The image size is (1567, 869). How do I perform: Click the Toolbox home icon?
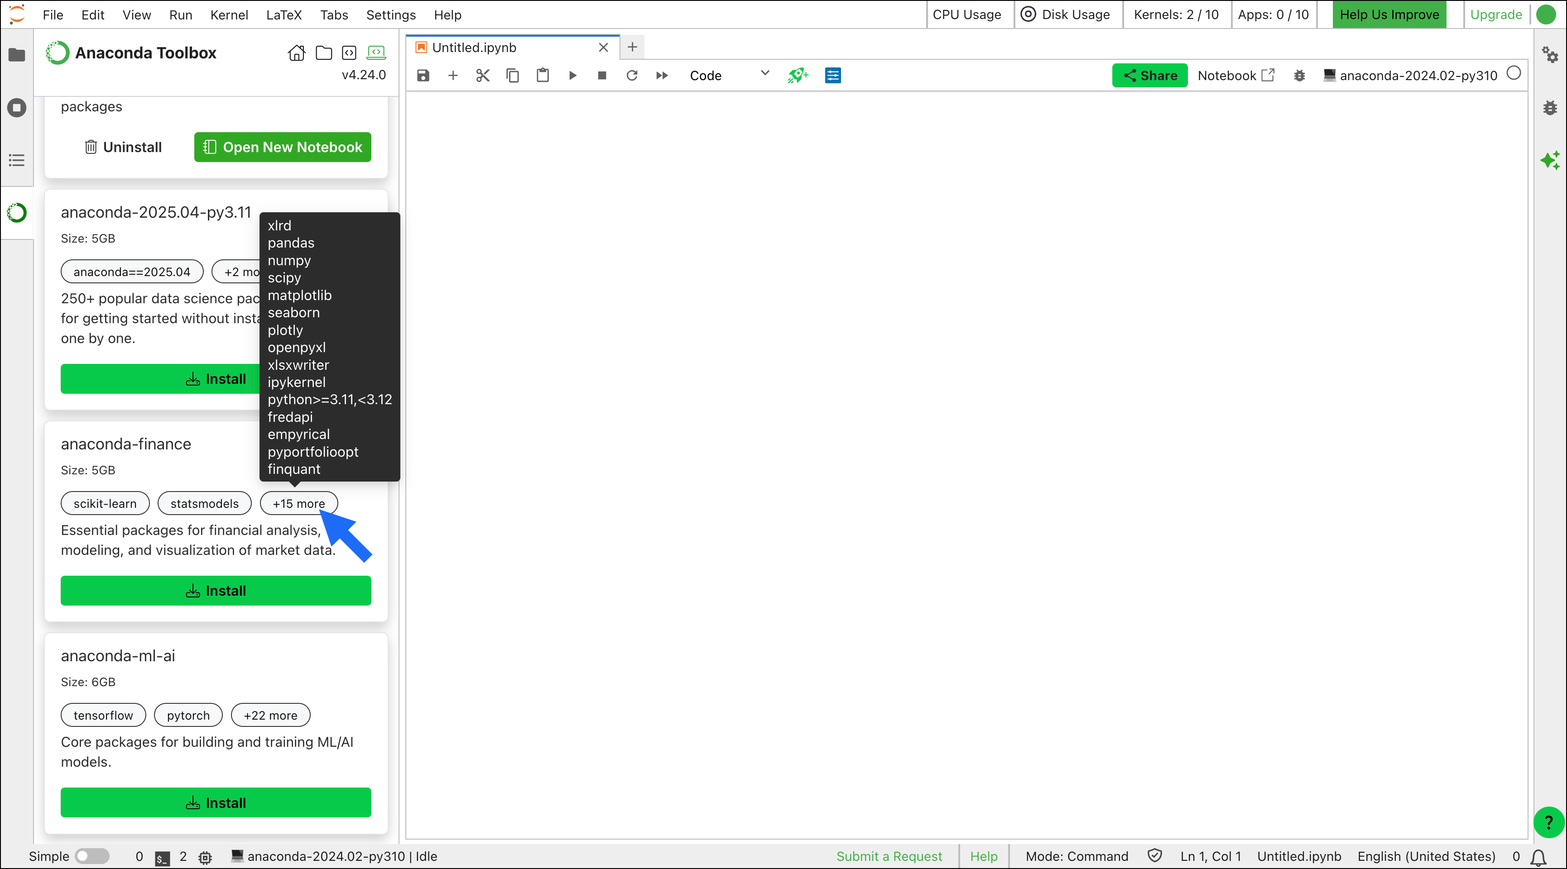coord(296,53)
